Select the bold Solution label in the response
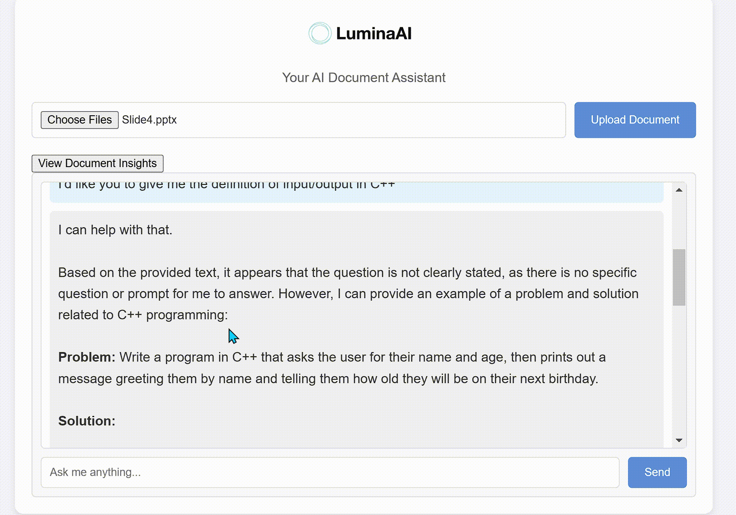This screenshot has width=736, height=515. 86,420
